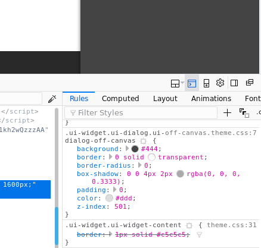This screenshot has height=248, width=261.
Task: Switch to the Layout tab
Action: (x=165, y=99)
